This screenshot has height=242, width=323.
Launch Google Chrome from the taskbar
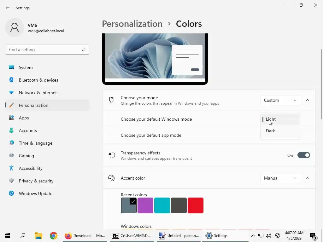pyautogui.click(x=54, y=236)
